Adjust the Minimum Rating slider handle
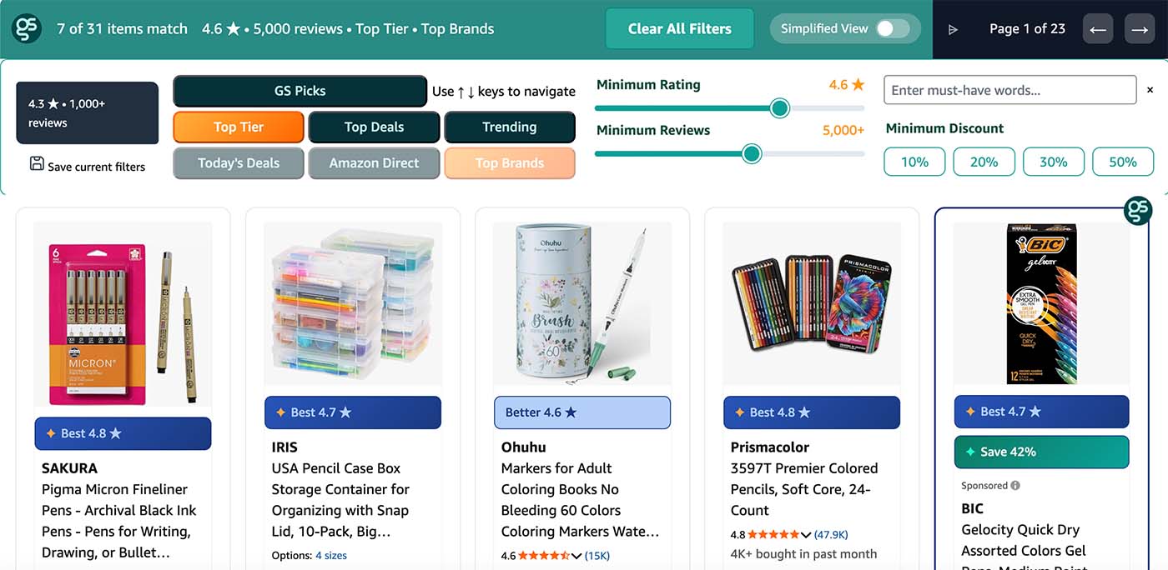 point(779,108)
